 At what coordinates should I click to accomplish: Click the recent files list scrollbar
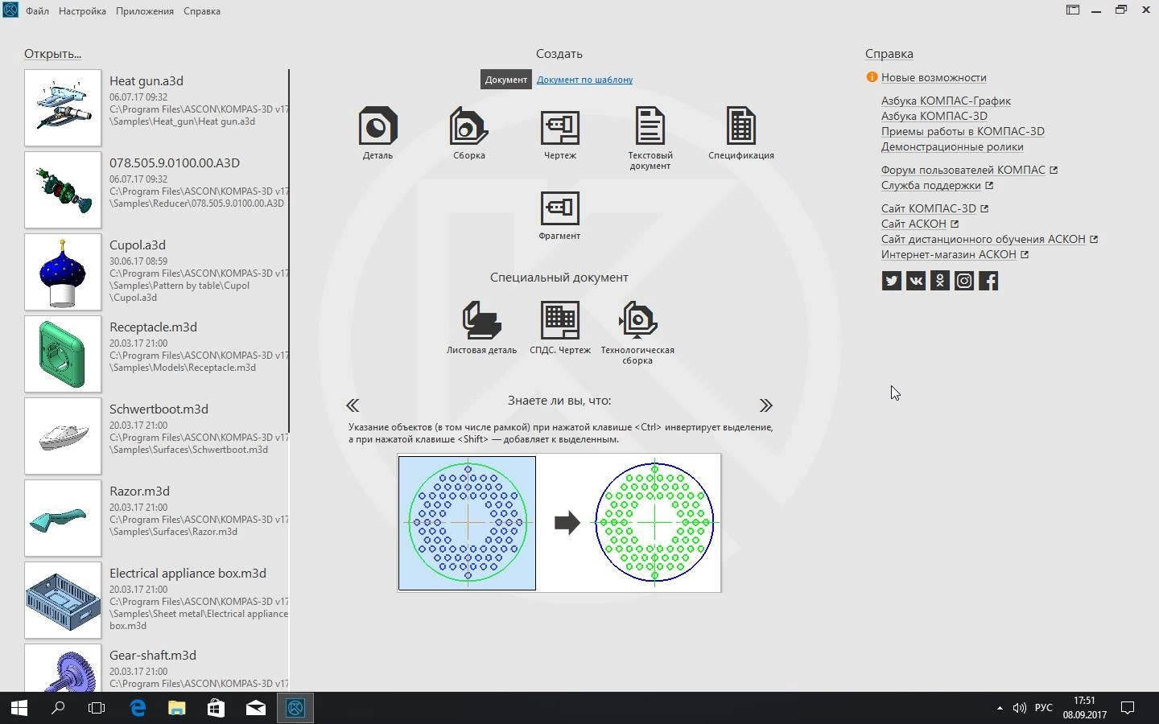click(289, 250)
